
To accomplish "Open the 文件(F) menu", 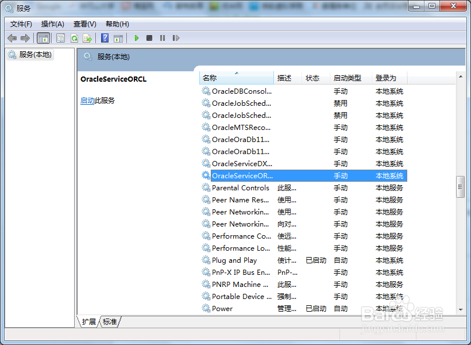I will 21,24.
